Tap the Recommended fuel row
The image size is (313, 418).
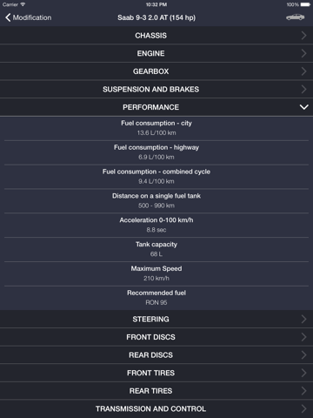[156, 298]
